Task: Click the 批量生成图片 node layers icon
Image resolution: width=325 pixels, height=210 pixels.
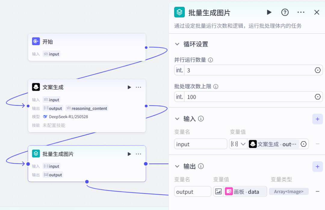Action: pos(36,154)
